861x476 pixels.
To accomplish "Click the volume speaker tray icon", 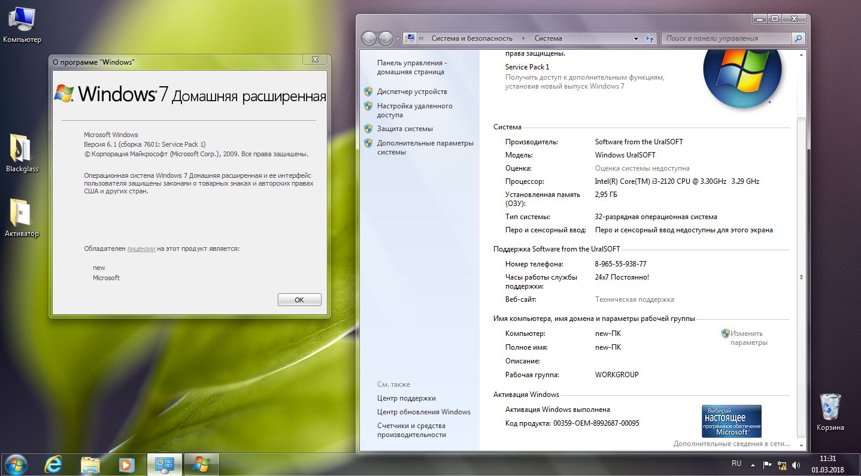I will (x=796, y=465).
